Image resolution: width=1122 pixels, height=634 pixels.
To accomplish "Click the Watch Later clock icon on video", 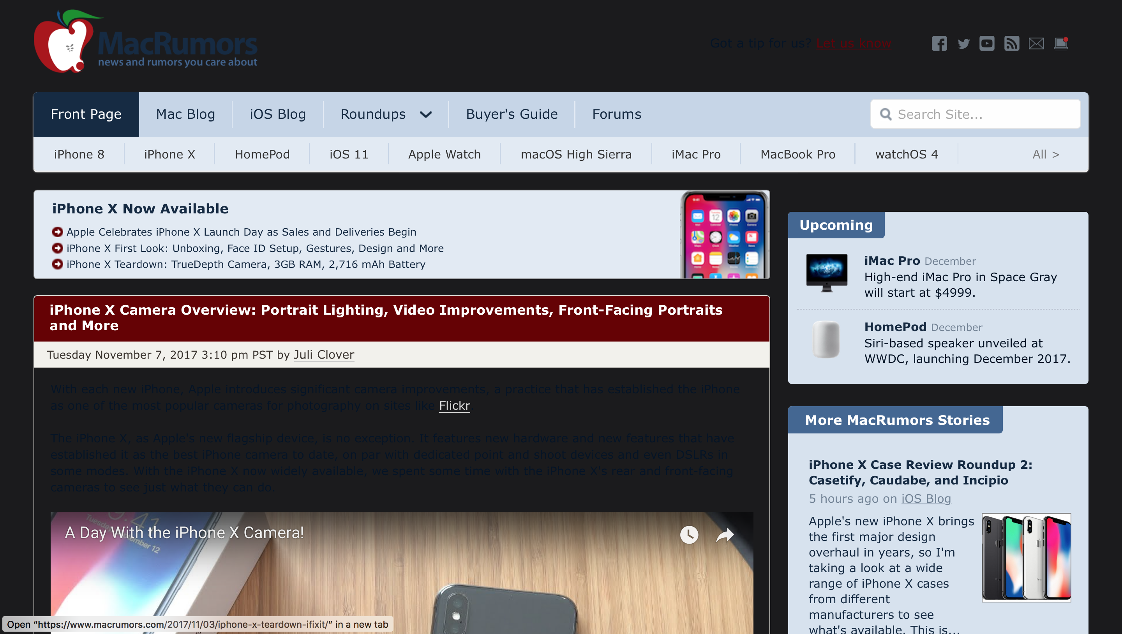I will pyautogui.click(x=689, y=535).
